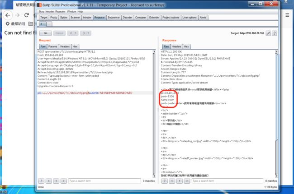The height and width of the screenshot is (194, 294).
Task: Select Response Headers tab
Action: (176, 46)
